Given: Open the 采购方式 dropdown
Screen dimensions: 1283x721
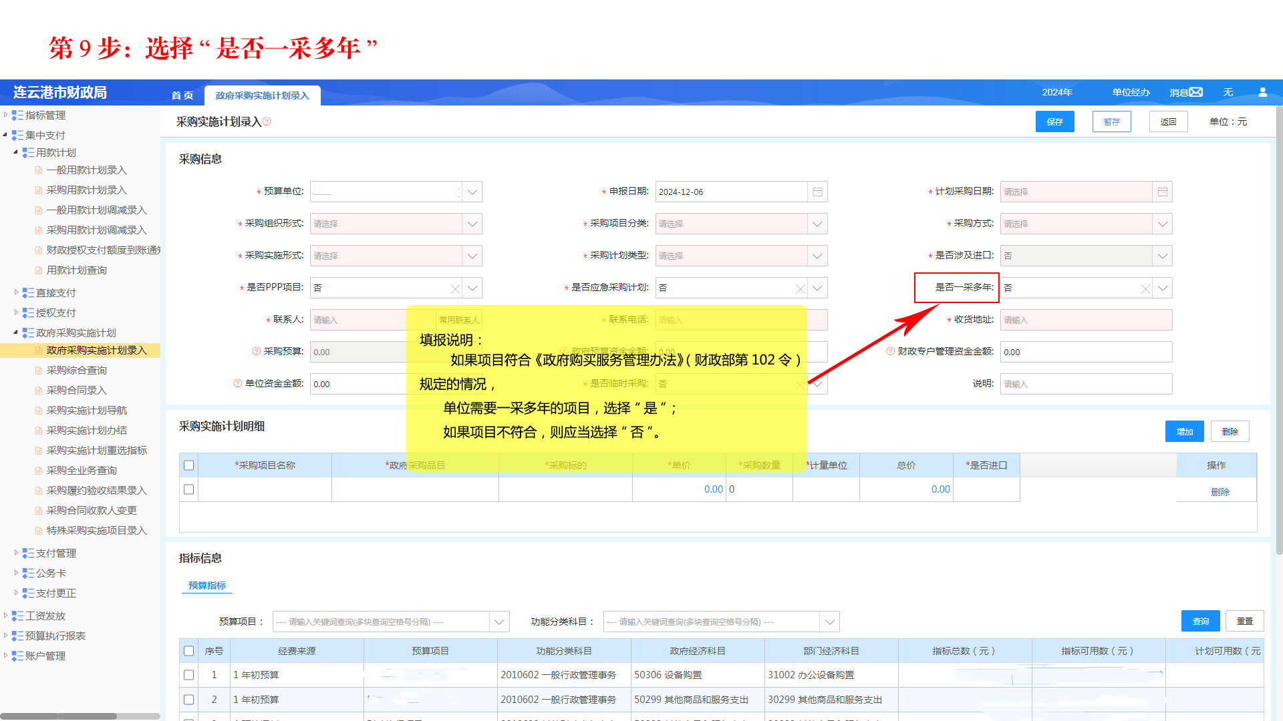Looking at the screenshot, I should click(x=1163, y=224).
